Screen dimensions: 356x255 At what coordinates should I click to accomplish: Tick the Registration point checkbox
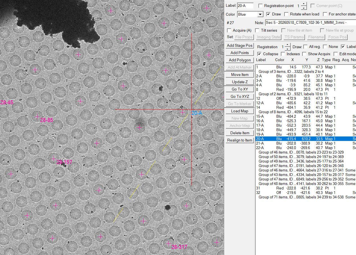pyautogui.click(x=260, y=6)
